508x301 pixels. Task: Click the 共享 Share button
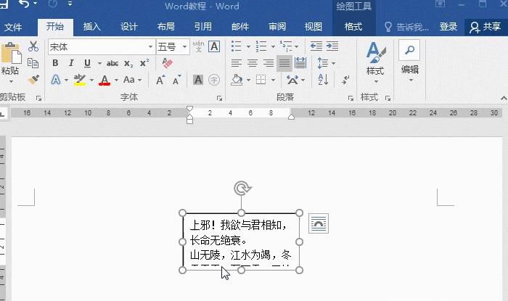486,27
